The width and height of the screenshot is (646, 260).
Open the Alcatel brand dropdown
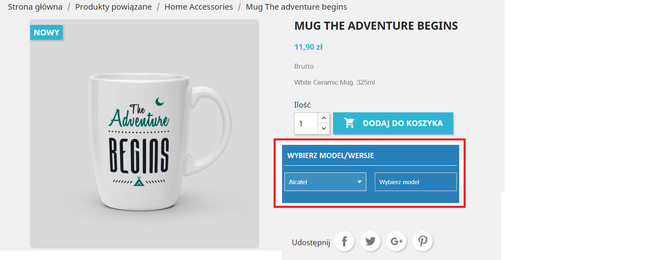click(x=325, y=182)
